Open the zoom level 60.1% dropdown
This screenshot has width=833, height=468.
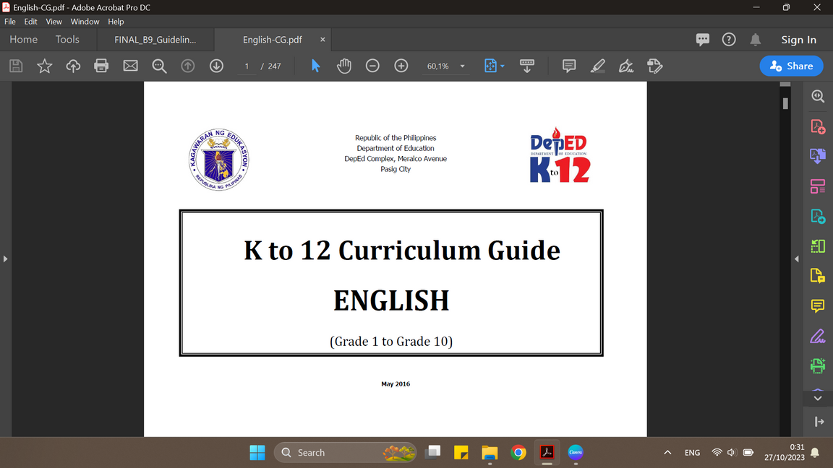tap(462, 66)
